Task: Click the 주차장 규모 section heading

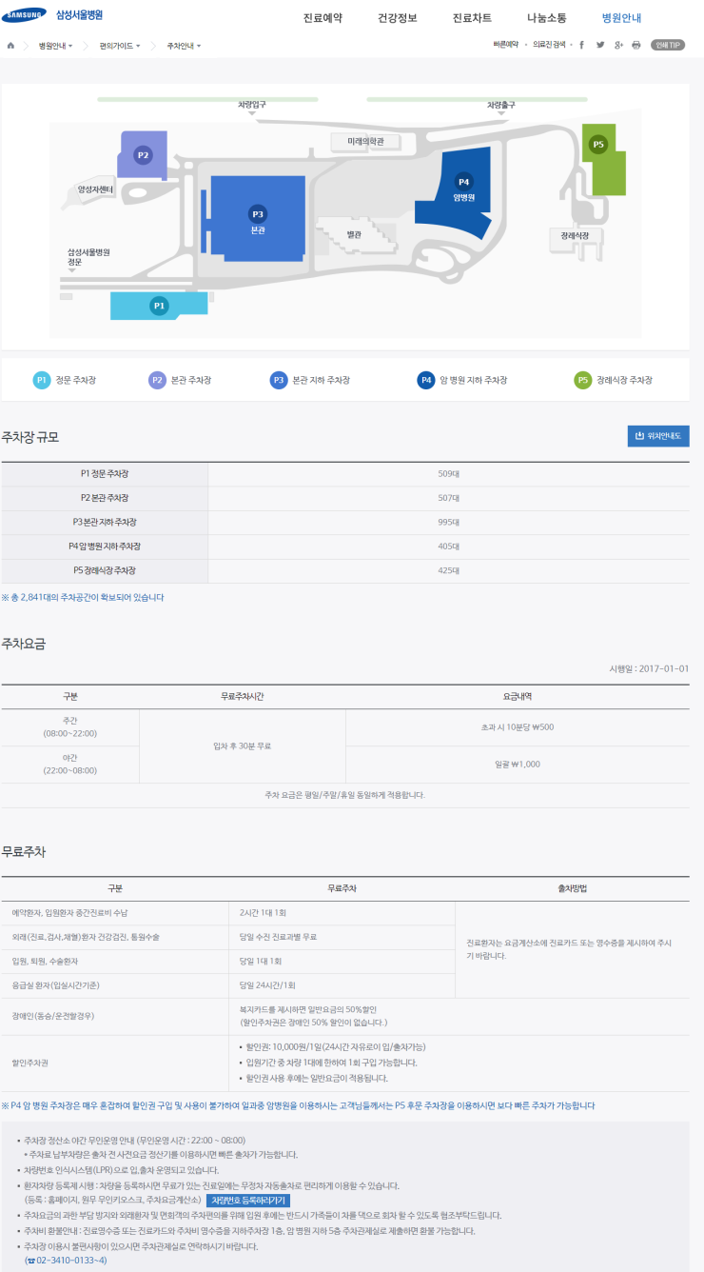Action: [x=30, y=437]
